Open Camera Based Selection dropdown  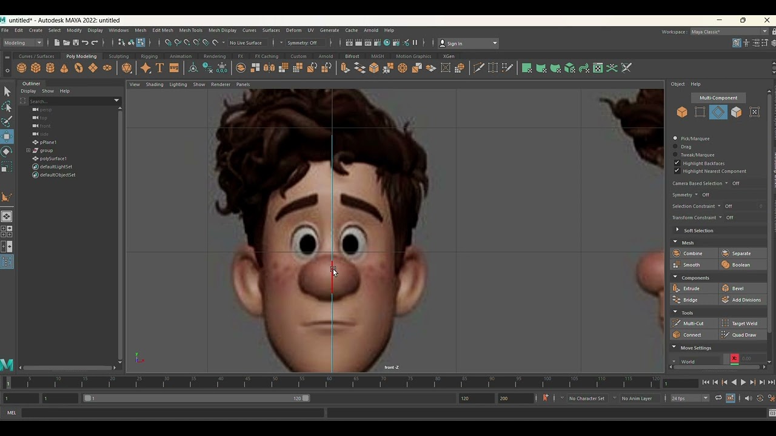726,183
